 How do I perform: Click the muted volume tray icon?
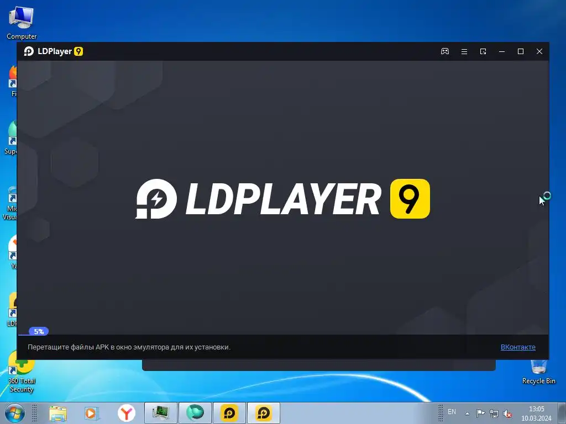tap(507, 414)
